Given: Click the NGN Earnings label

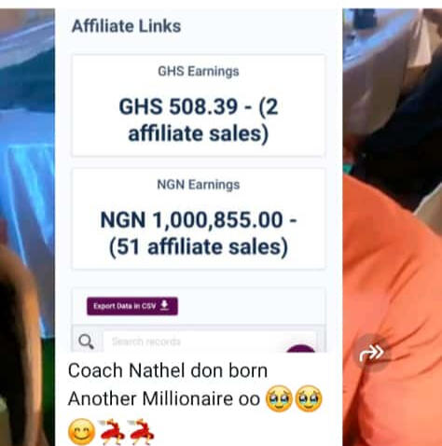Looking at the screenshot, I should pyautogui.click(x=199, y=185).
